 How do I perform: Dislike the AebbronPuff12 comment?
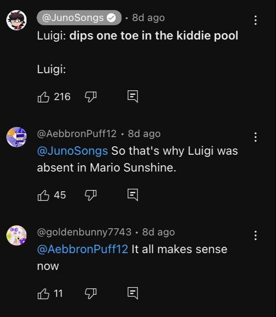tap(90, 195)
